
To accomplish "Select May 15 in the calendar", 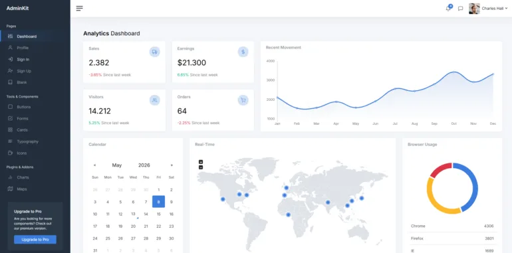I will (x=158, y=214).
